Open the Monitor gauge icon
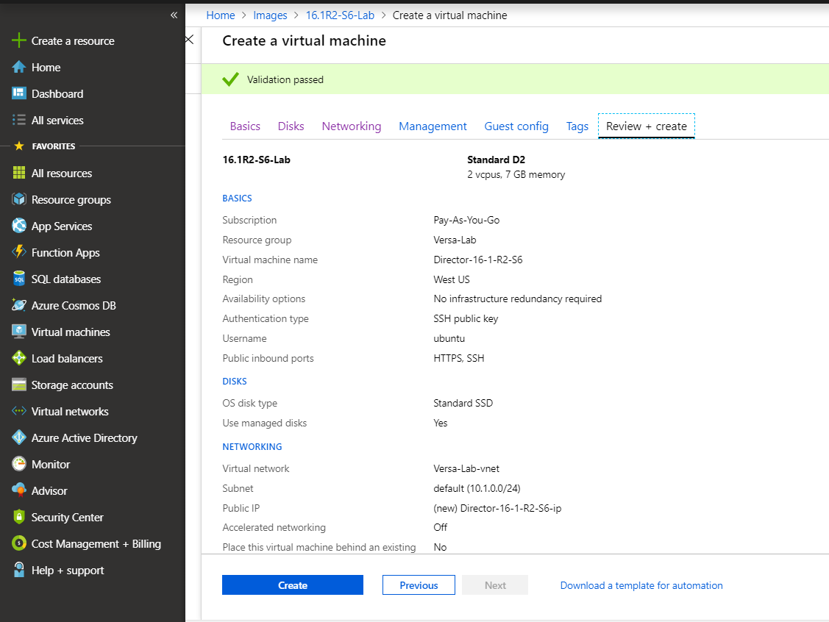829x622 pixels. pos(19,464)
